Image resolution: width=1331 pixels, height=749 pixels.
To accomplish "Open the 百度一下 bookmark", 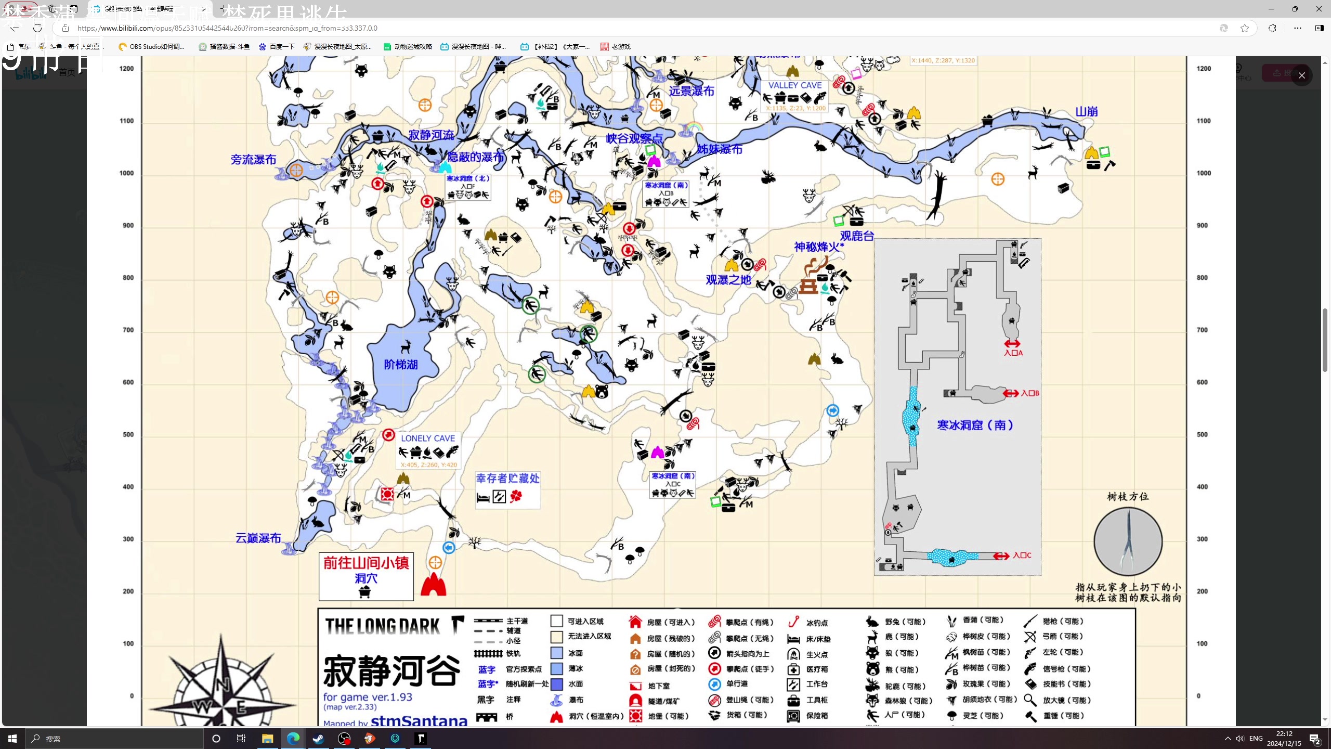I will tap(277, 46).
